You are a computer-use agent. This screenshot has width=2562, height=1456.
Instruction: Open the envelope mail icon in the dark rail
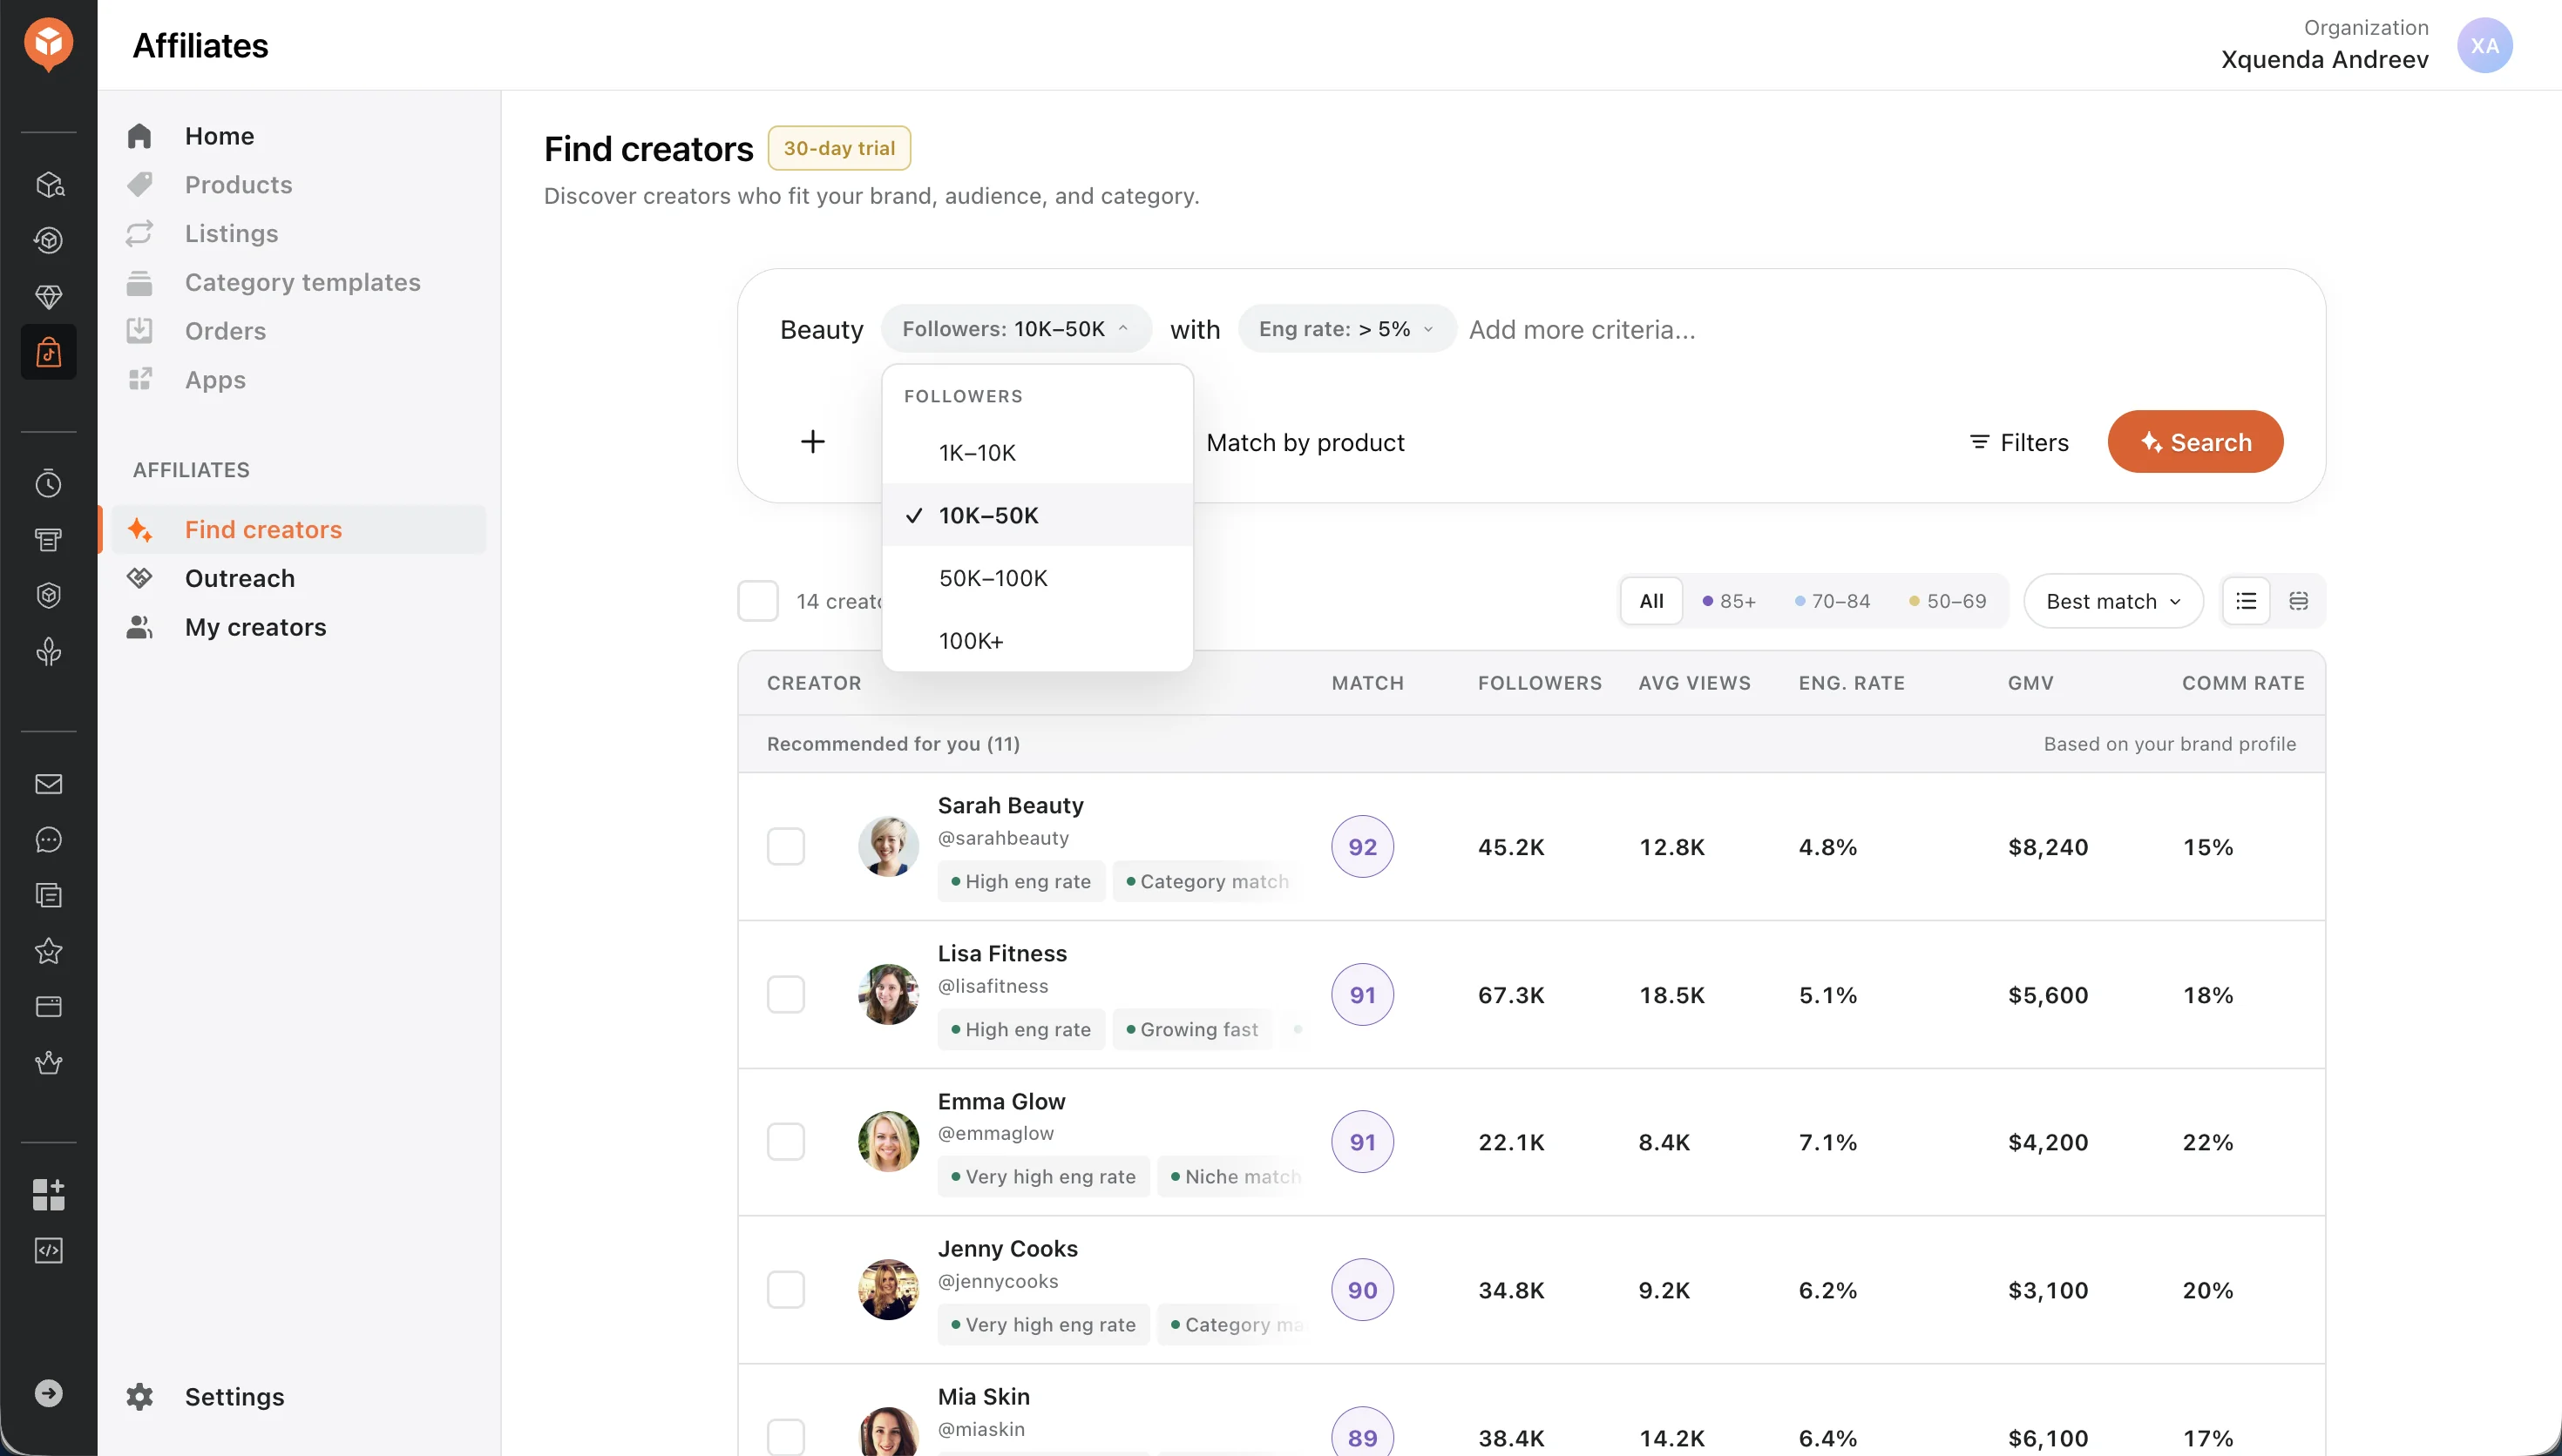[x=48, y=784]
